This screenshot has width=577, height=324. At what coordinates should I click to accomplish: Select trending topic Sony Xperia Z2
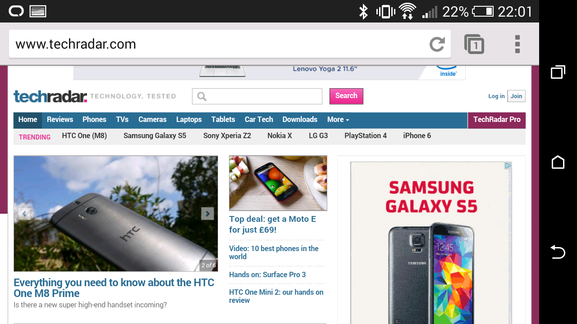click(227, 136)
